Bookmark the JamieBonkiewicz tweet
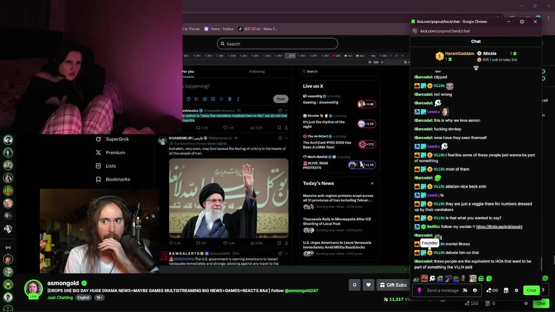Image resolution: width=555 pixels, height=312 pixels. click(x=279, y=128)
